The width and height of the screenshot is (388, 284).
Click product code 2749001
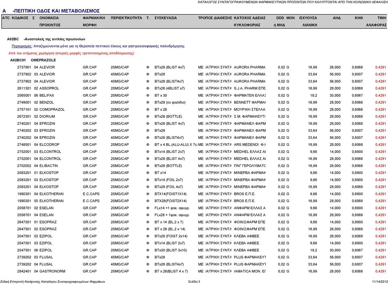24,102
